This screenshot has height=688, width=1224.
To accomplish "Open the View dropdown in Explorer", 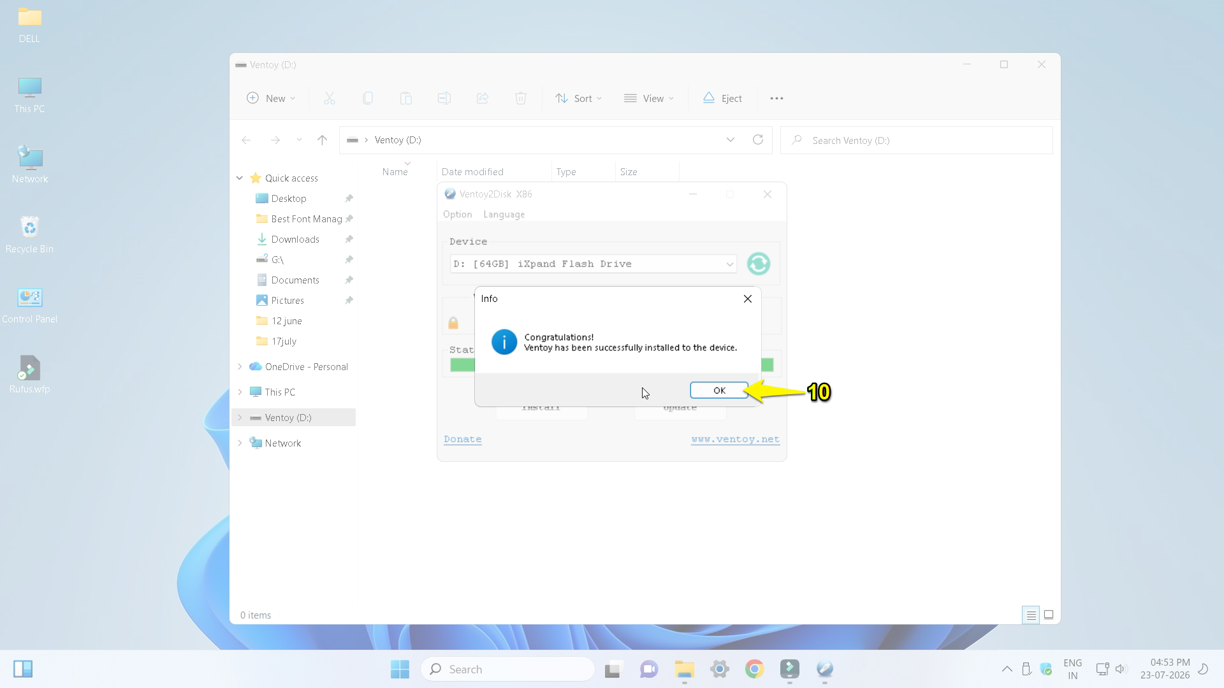I will click(649, 98).
